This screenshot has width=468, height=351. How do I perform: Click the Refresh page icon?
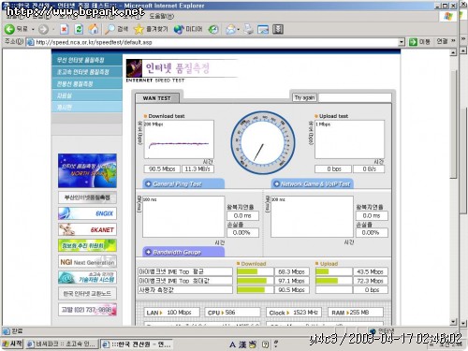pos(79,29)
